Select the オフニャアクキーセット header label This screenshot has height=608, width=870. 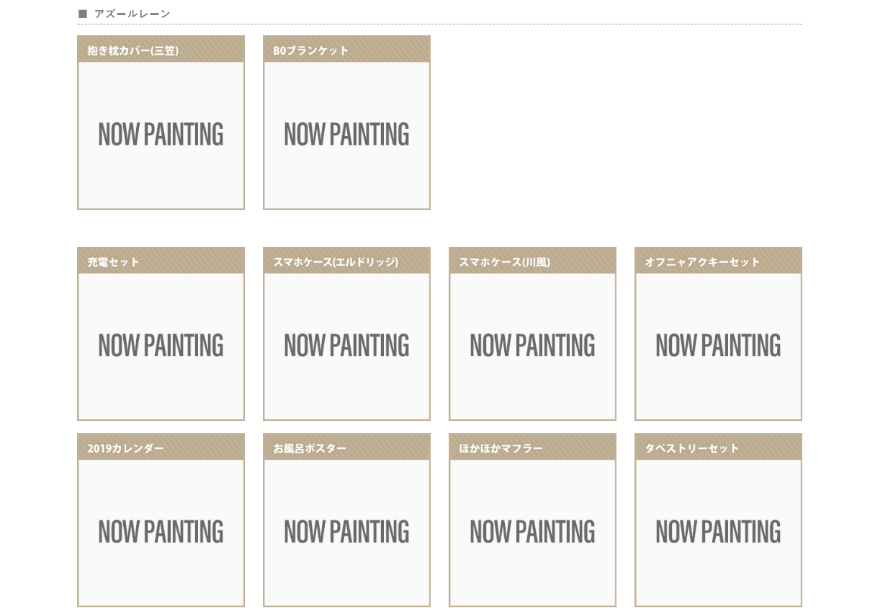click(x=718, y=261)
